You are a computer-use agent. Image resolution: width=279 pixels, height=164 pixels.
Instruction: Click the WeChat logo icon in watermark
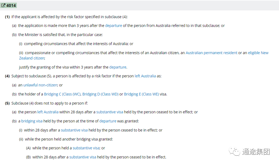pyautogui.click(x=234, y=152)
